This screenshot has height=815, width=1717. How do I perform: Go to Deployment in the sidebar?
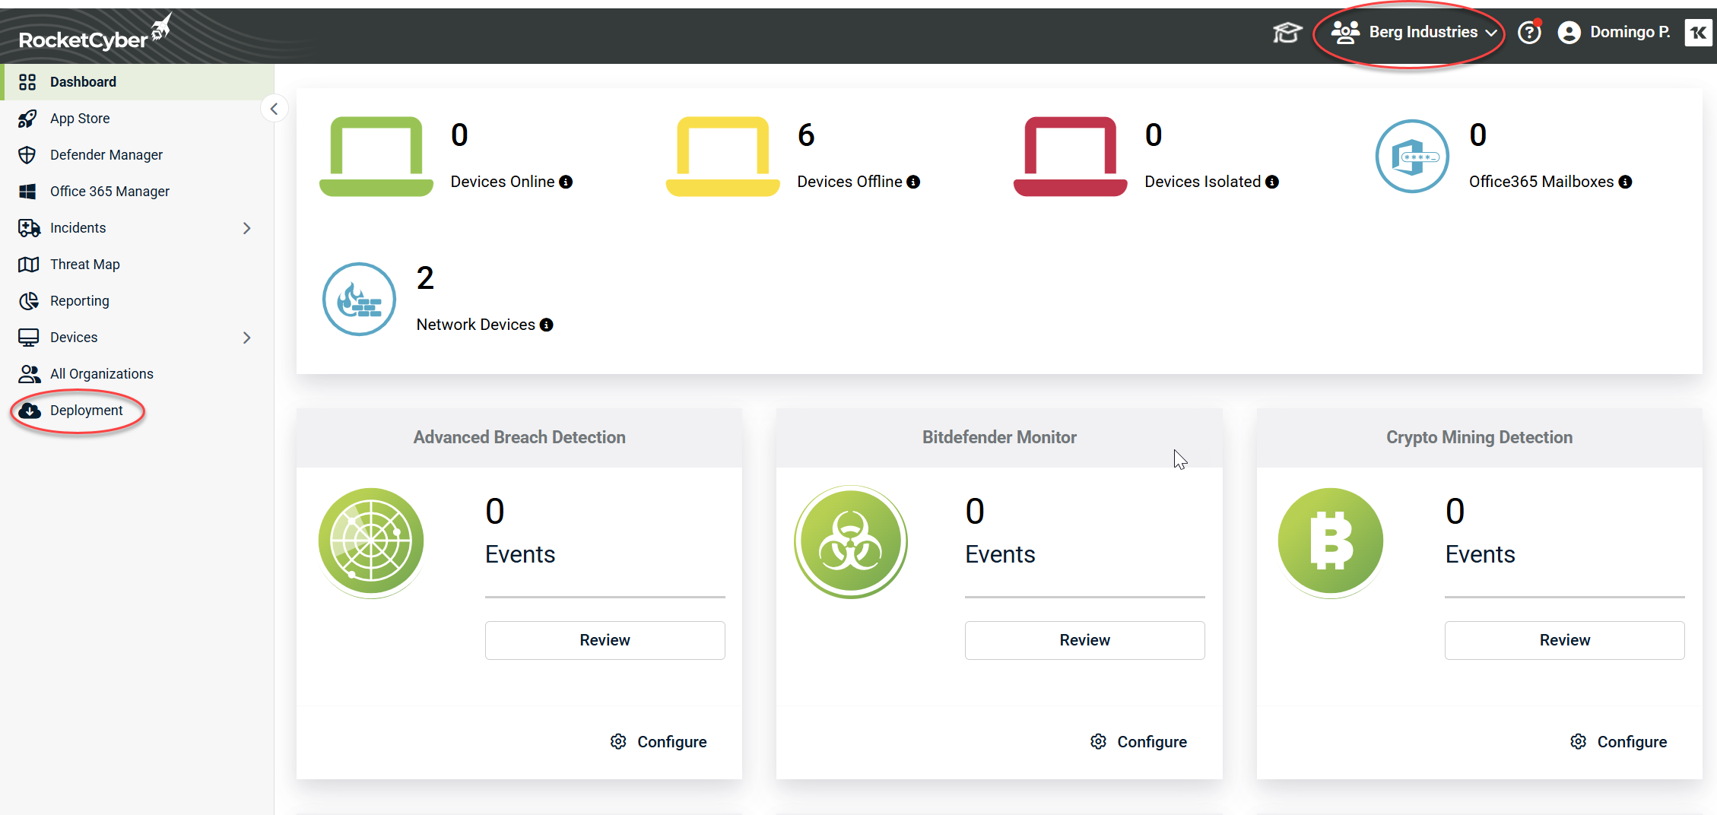[x=86, y=411]
